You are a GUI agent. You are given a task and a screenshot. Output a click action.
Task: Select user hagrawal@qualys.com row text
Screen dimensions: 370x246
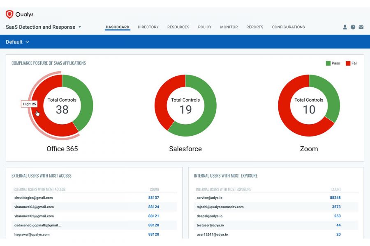coord(32,235)
